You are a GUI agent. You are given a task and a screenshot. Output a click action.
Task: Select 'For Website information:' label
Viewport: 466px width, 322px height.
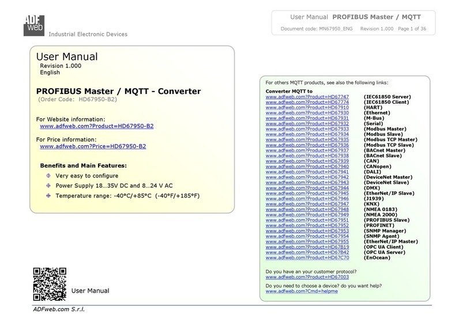pos(70,119)
